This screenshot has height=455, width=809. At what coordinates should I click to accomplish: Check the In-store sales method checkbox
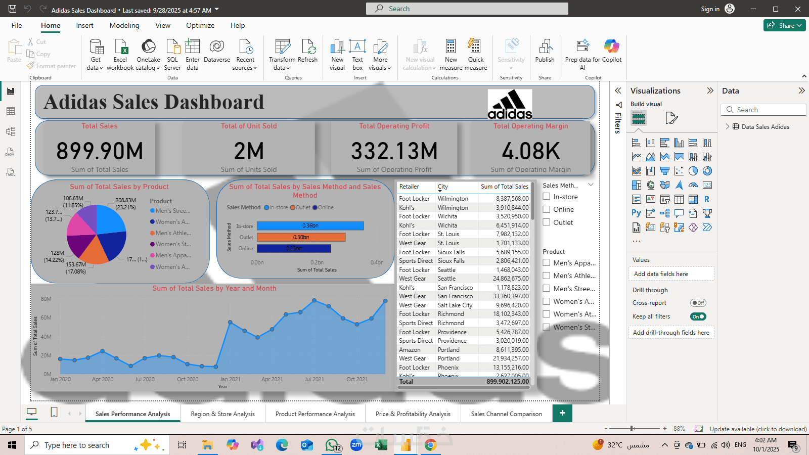[x=547, y=197]
